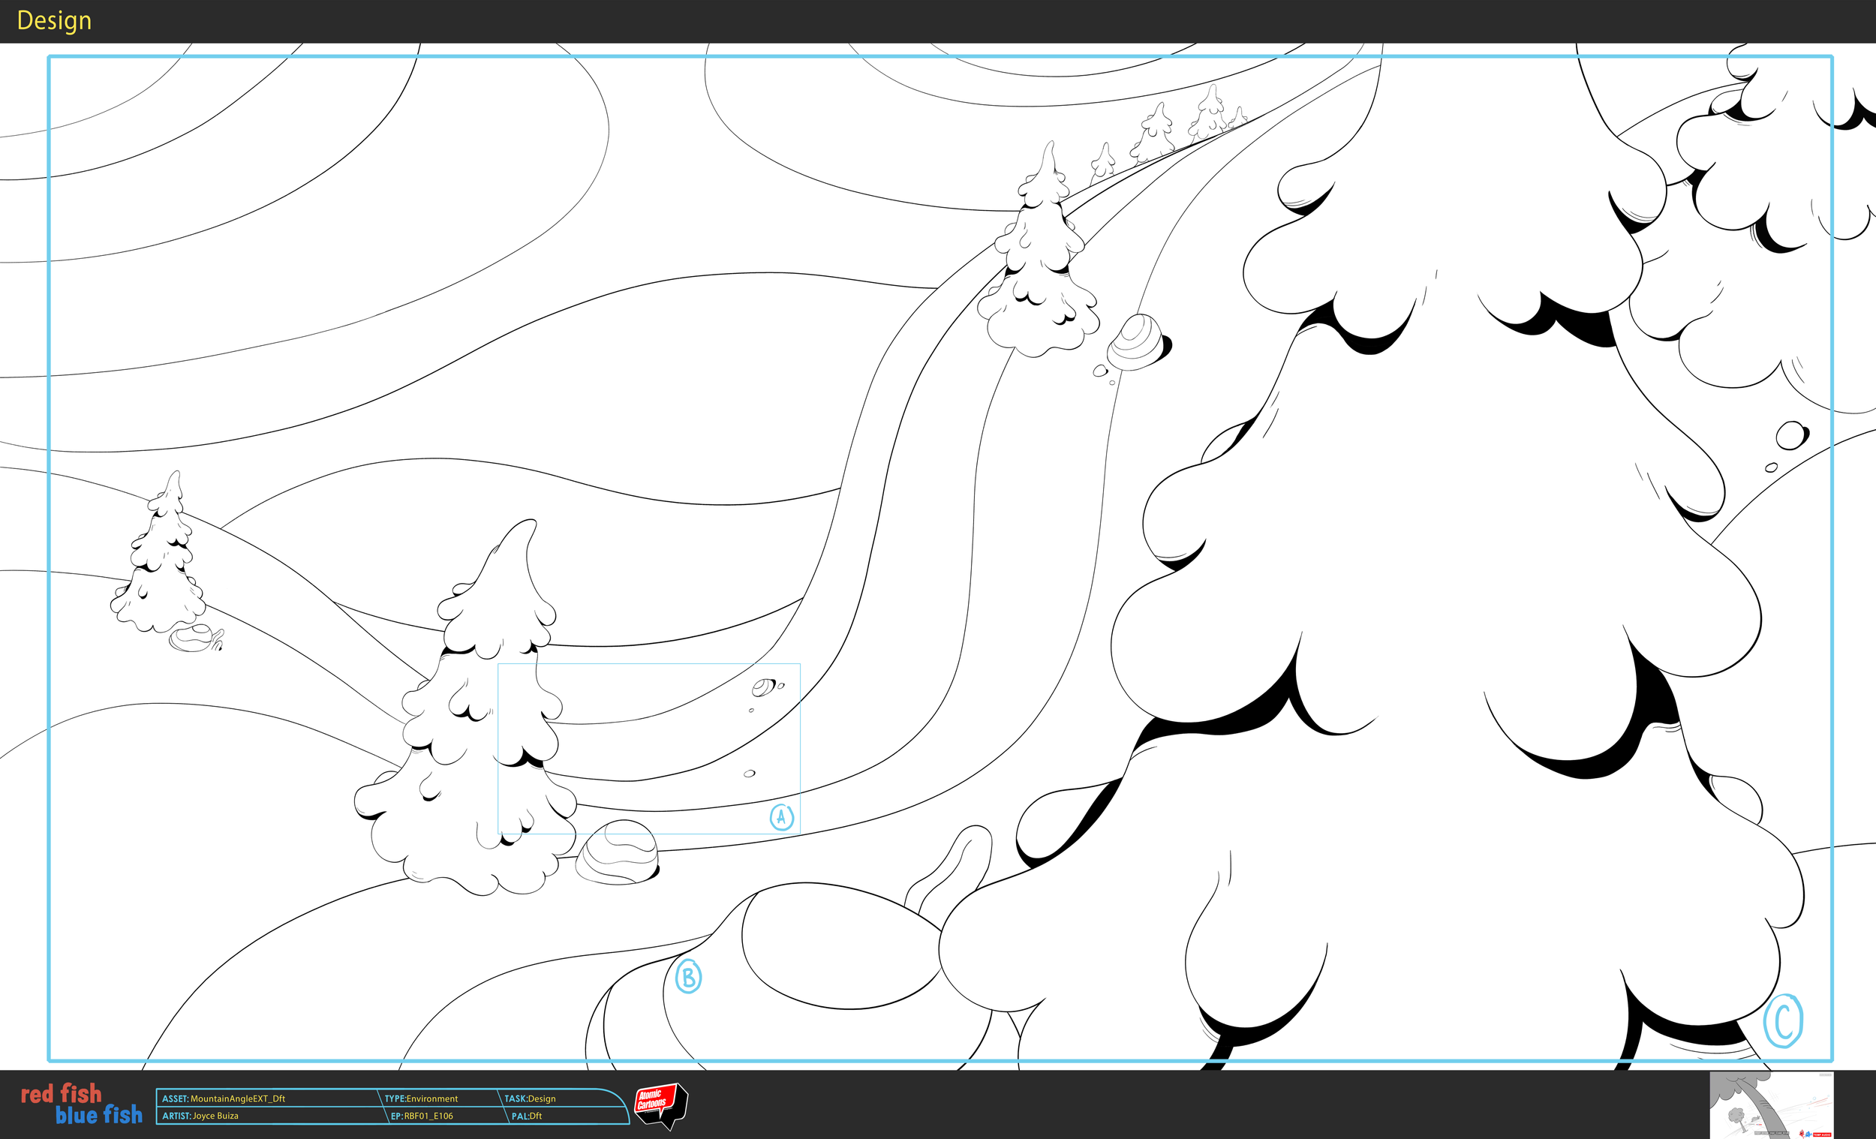The width and height of the screenshot is (1876, 1139).
Task: Click the Atomic Cartoons logo
Action: (x=660, y=1104)
